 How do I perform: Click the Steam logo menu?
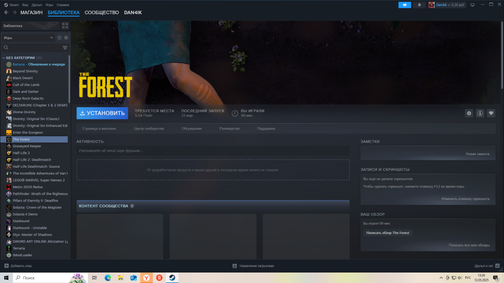(x=11, y=5)
